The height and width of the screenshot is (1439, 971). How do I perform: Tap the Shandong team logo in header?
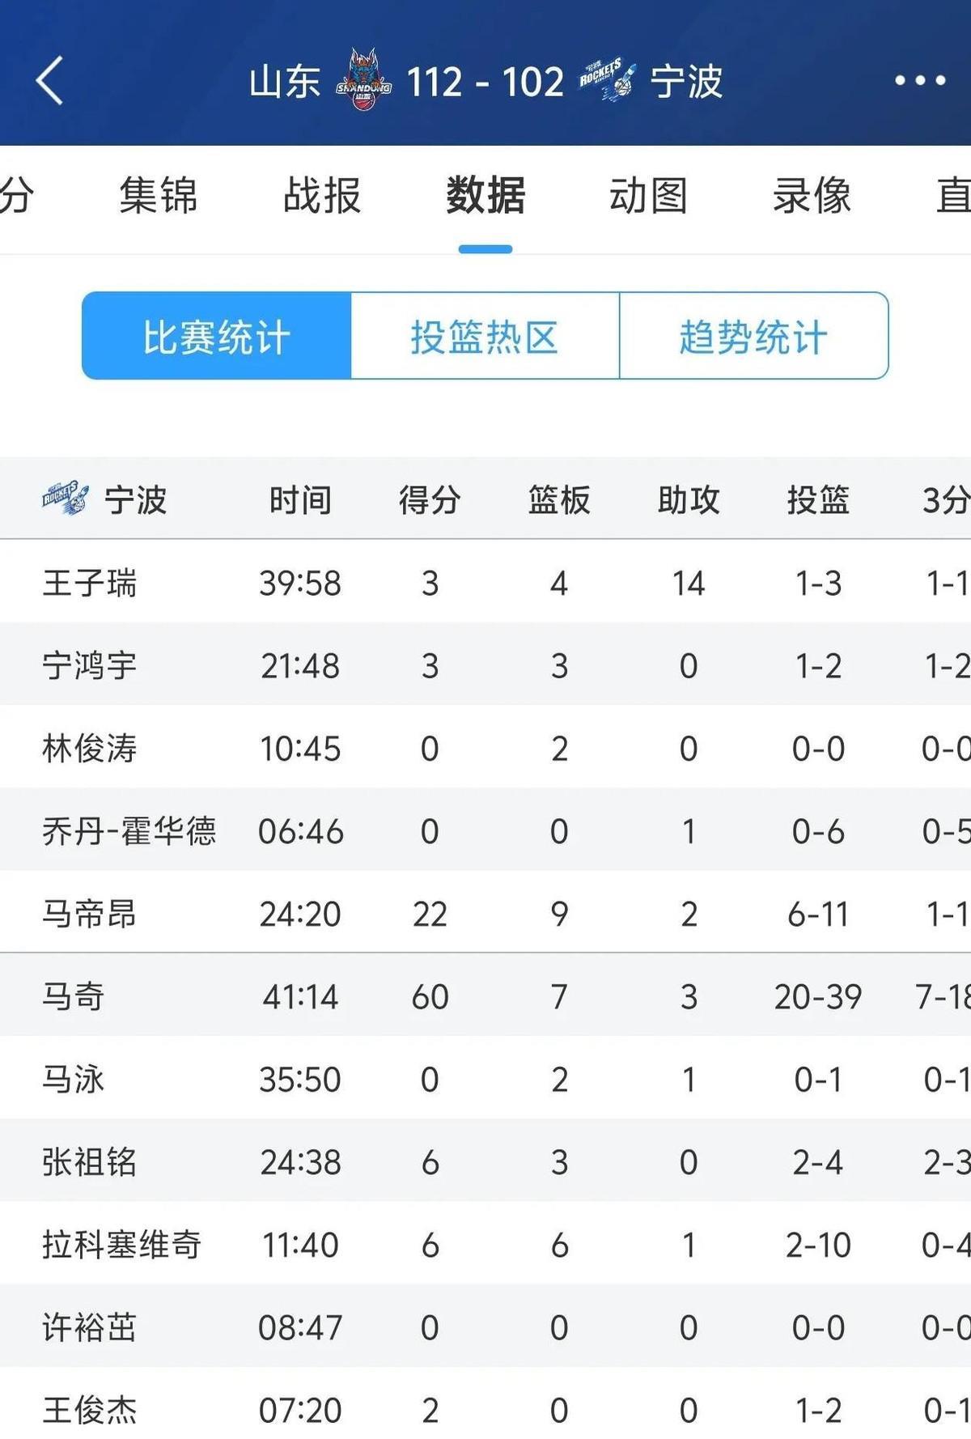pyautogui.click(x=364, y=80)
